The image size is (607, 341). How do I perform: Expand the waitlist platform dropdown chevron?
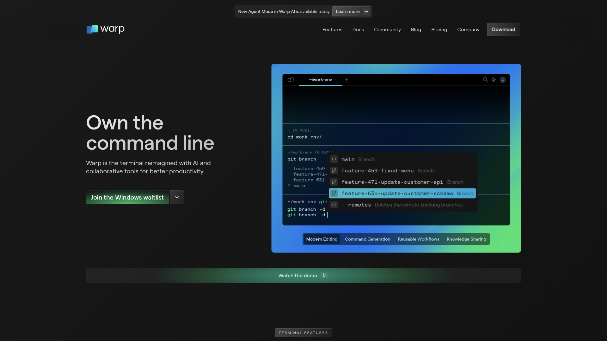(177, 197)
